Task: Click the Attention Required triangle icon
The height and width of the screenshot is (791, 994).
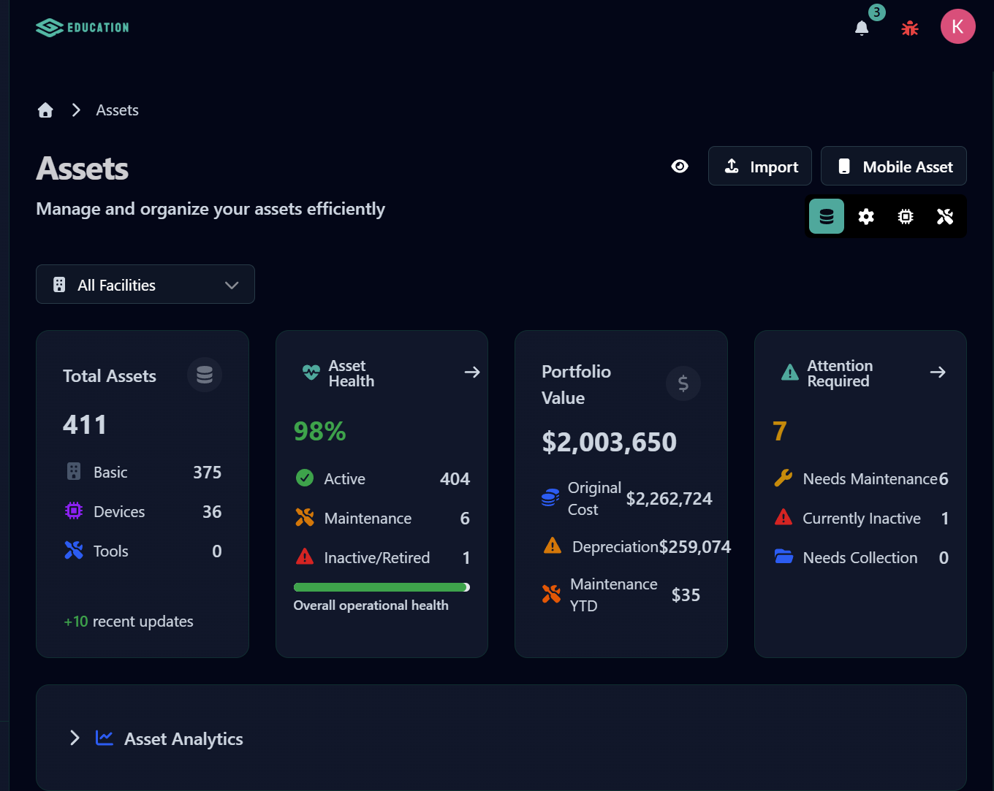Action: (790, 372)
